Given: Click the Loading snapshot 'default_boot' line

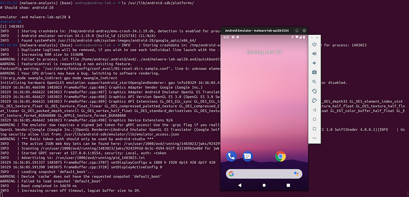Looking at the screenshot, I should 47,172.
